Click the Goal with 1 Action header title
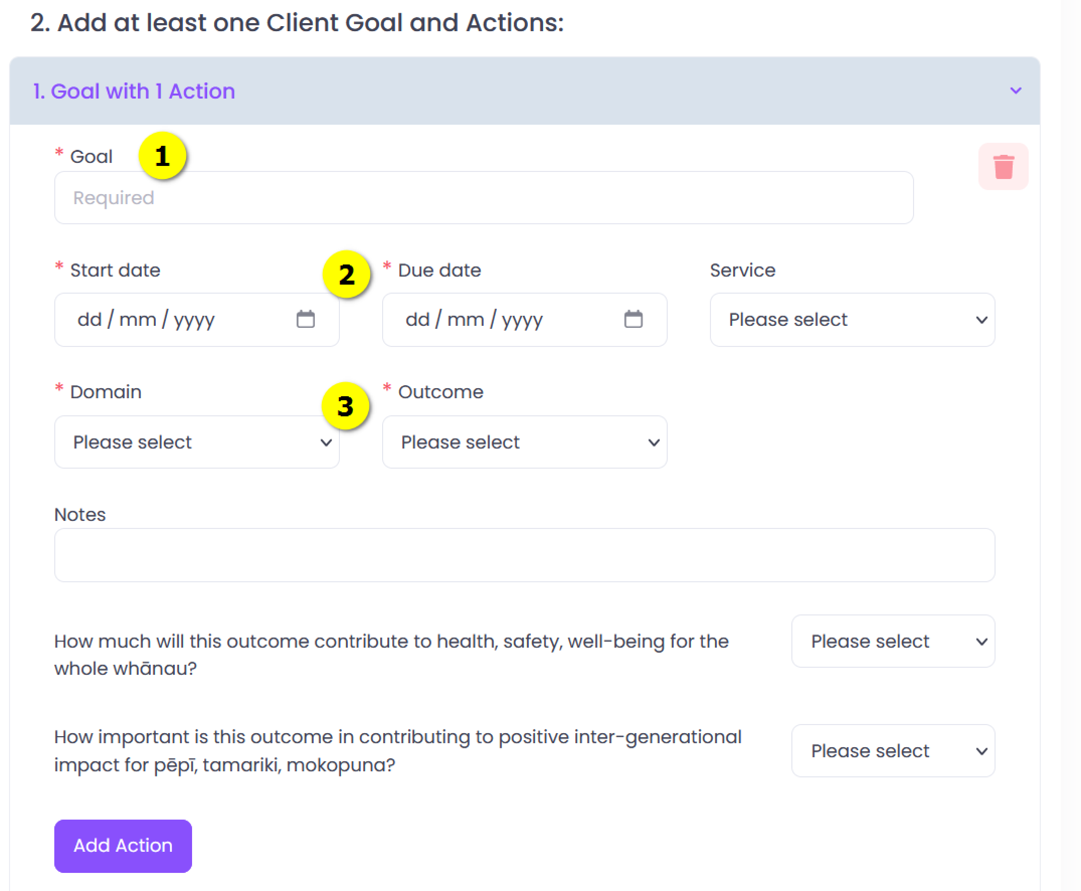The image size is (1081, 891). point(133,92)
